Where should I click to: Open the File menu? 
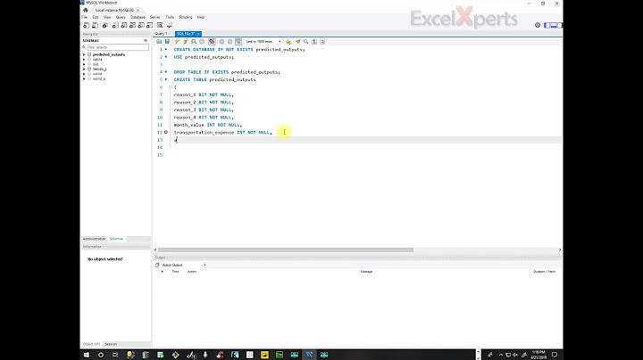85,17
